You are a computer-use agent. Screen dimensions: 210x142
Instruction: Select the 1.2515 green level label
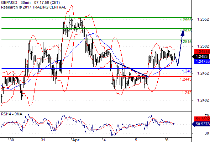pos(186,42)
